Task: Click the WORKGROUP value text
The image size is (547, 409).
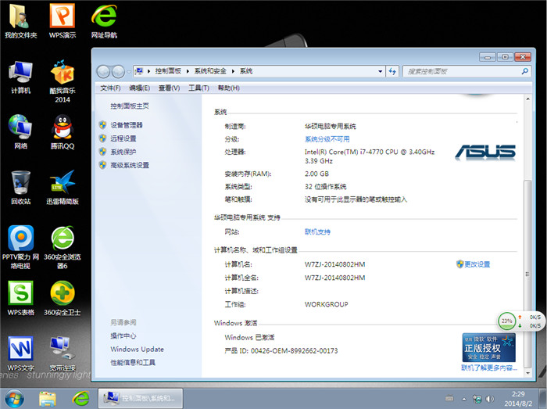Action: coord(326,304)
